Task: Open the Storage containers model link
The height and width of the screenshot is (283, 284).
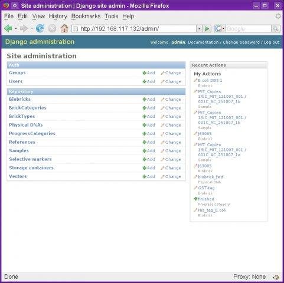Action: [31, 168]
